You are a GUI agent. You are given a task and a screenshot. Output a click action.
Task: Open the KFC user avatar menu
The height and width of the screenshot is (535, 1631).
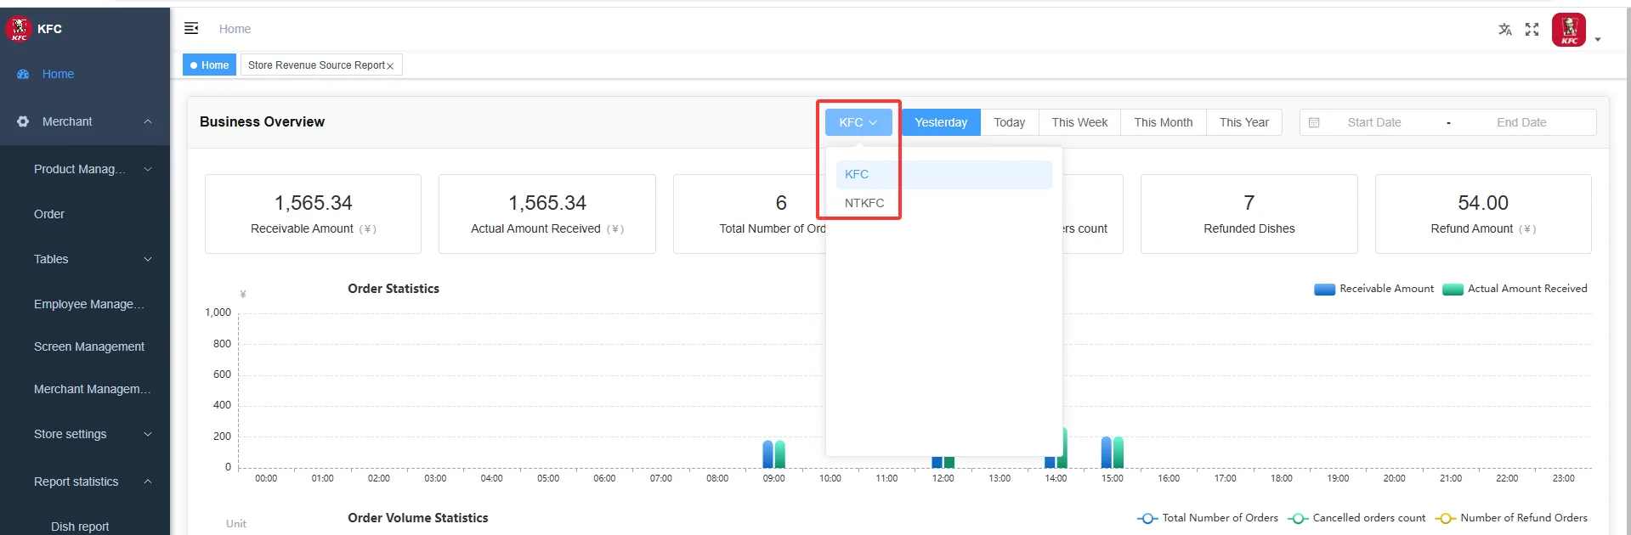tap(1569, 30)
